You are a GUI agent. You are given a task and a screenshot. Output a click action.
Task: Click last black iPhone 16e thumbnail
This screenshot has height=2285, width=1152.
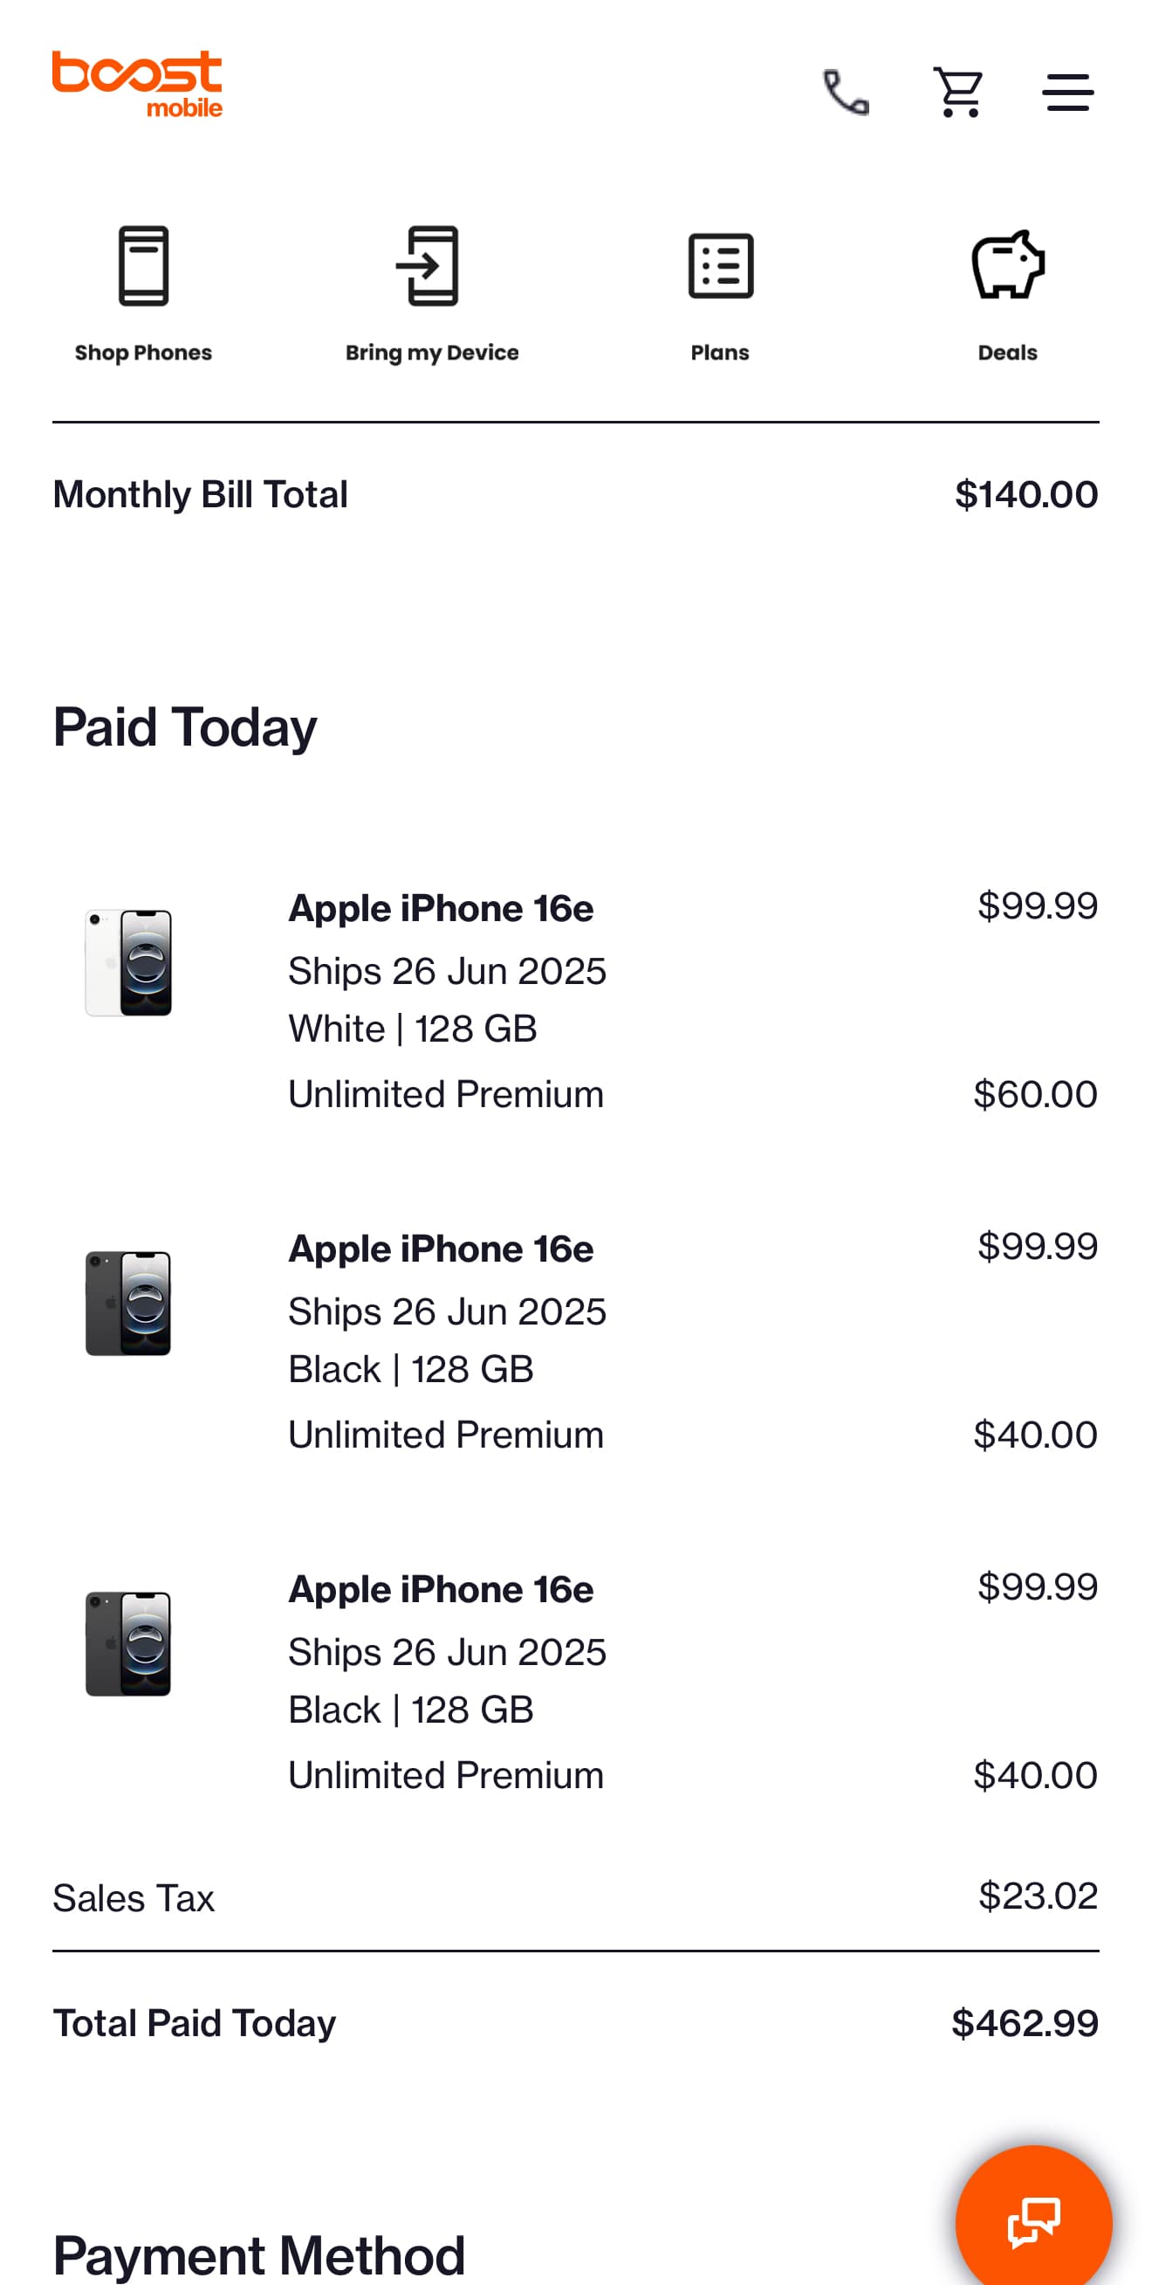pos(128,1643)
